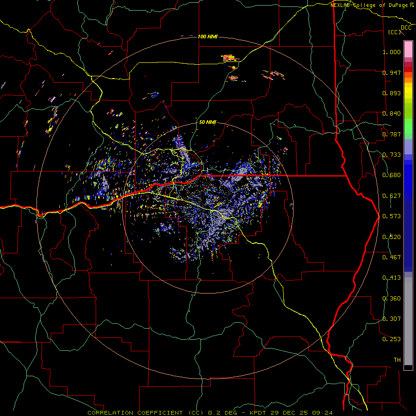This screenshot has height=416, width=416.
Task: Click the TH threshold label
Action: (x=397, y=360)
